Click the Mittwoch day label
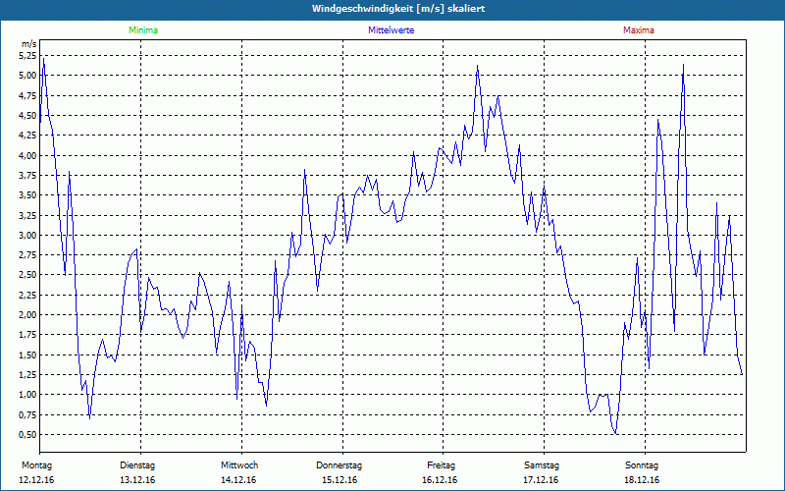 click(239, 465)
